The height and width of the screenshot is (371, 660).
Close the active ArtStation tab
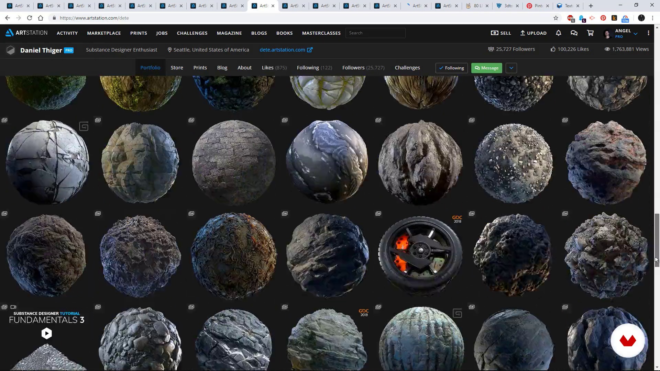click(273, 6)
